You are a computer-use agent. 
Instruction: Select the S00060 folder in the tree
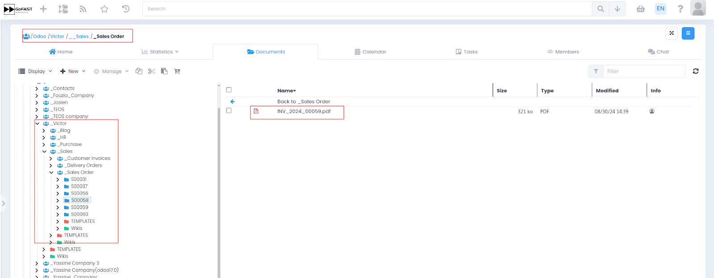pyautogui.click(x=79, y=214)
